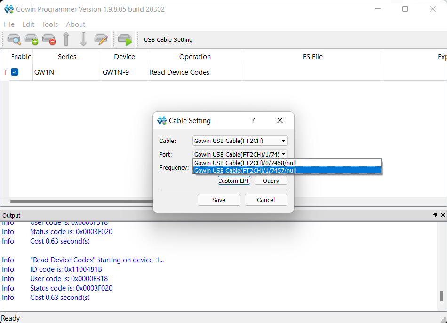Click the USB Cable Setting toolbar label
This screenshot has height=323, width=447.
click(168, 40)
